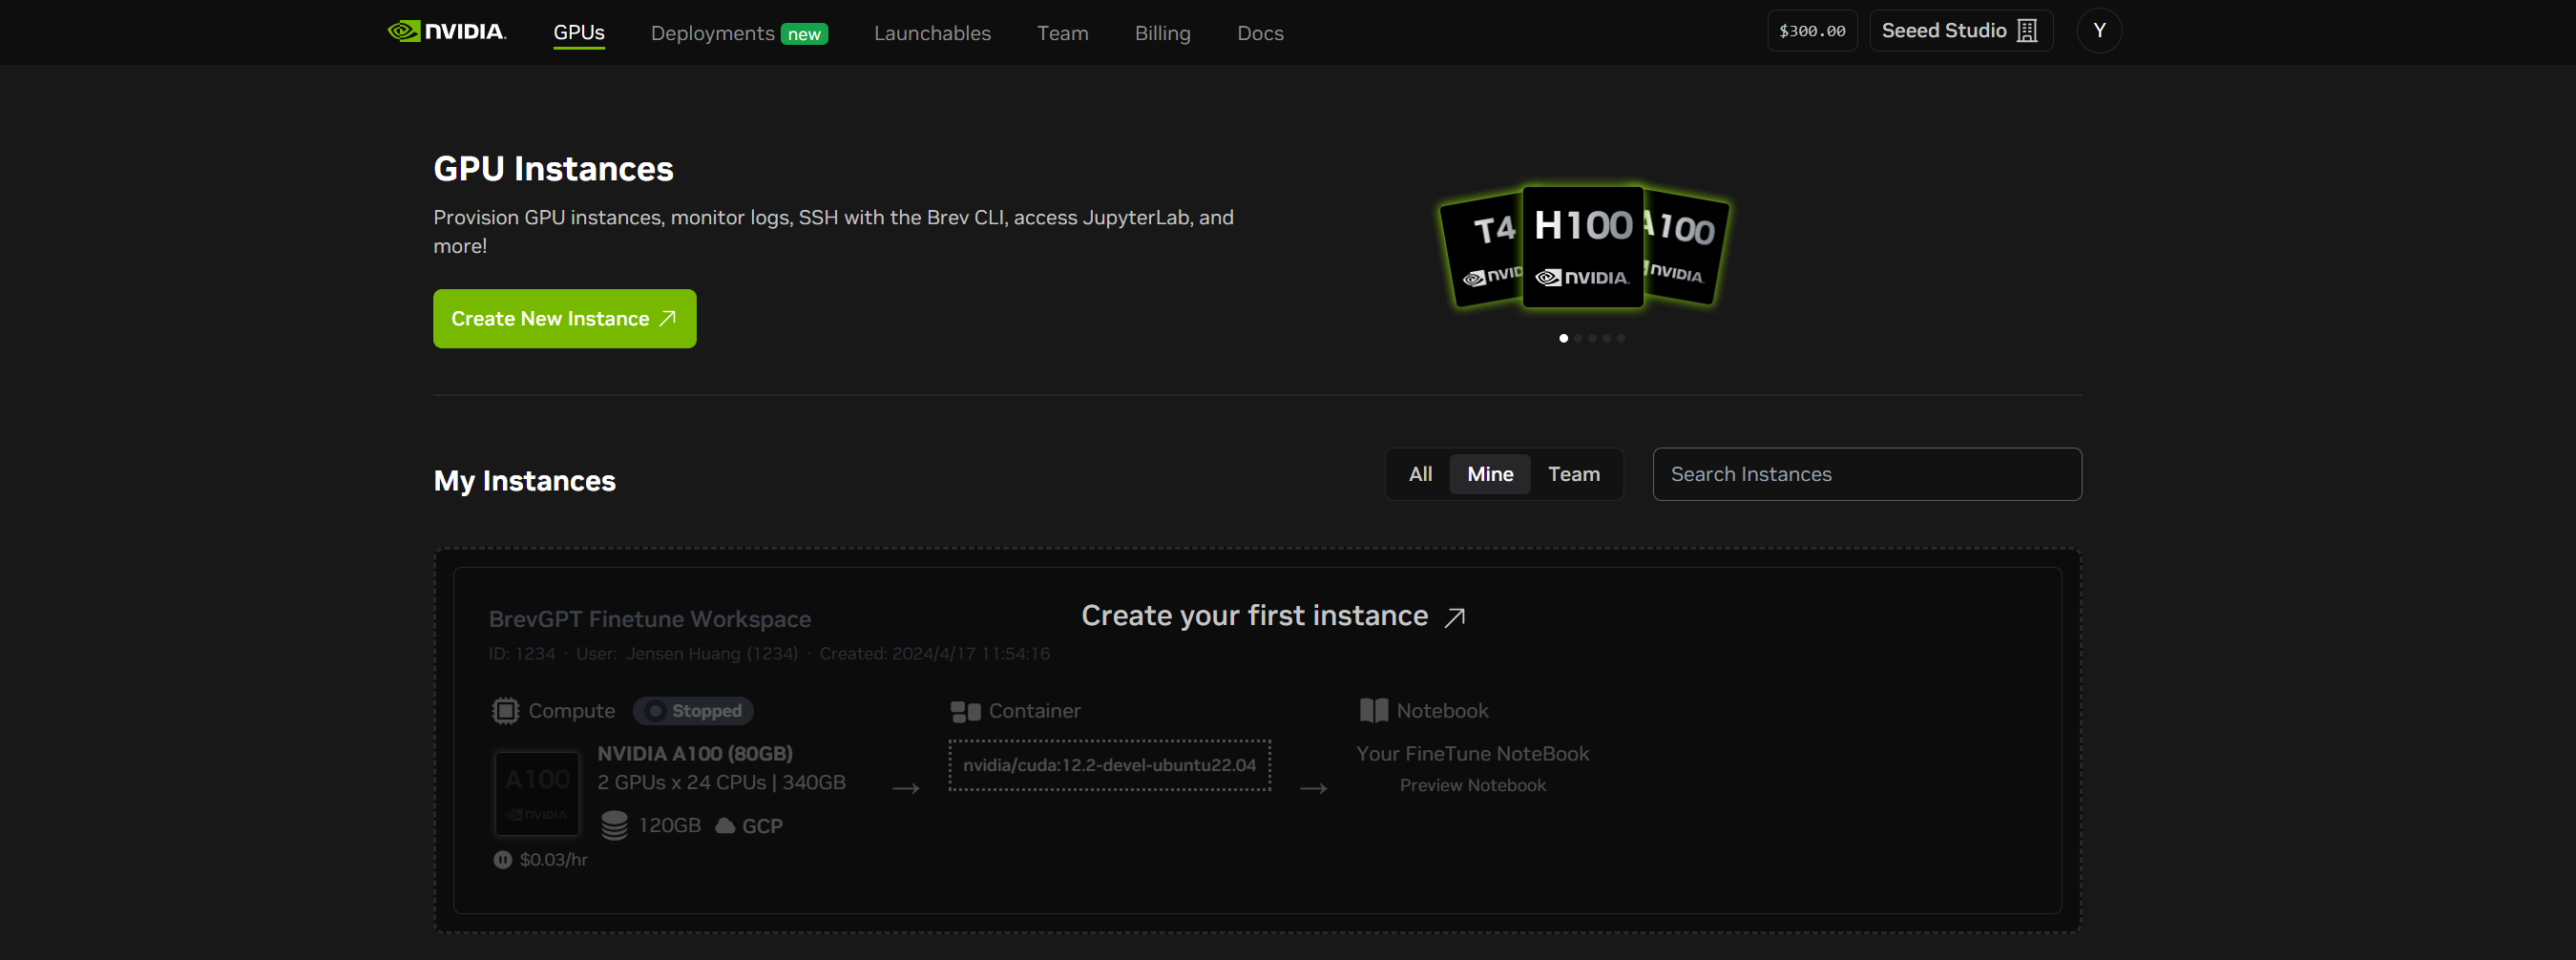The width and height of the screenshot is (2576, 960).
Task: Open the GPUs tab
Action: click(579, 33)
